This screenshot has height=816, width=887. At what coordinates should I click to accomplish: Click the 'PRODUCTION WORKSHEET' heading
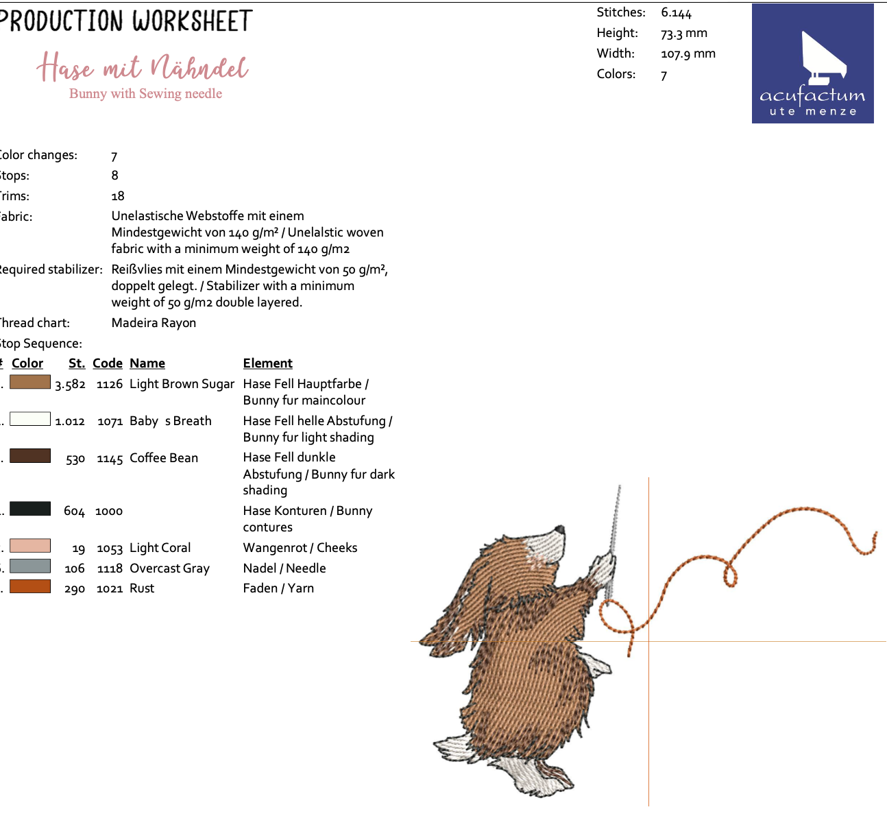pyautogui.click(x=125, y=21)
